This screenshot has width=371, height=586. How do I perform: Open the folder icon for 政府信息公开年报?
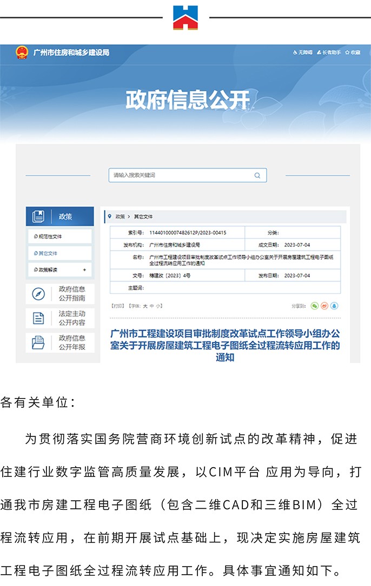[x=38, y=342]
